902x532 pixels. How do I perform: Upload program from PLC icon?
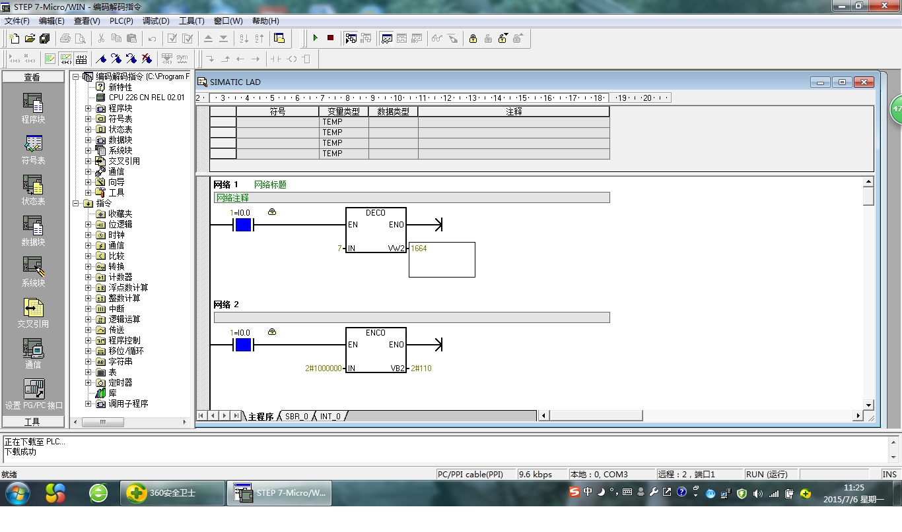(x=208, y=39)
